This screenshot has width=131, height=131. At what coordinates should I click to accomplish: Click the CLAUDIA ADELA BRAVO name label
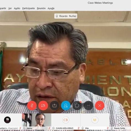65,128
